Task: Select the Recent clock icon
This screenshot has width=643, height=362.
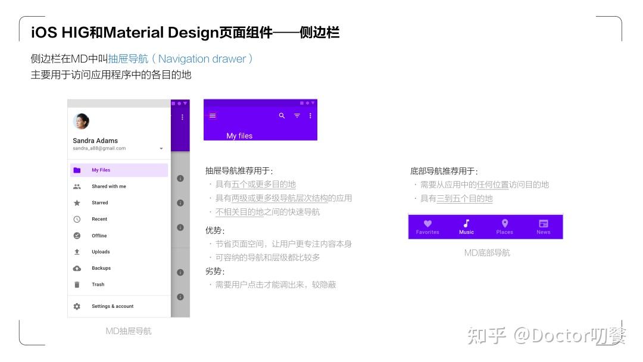Action: (77, 219)
